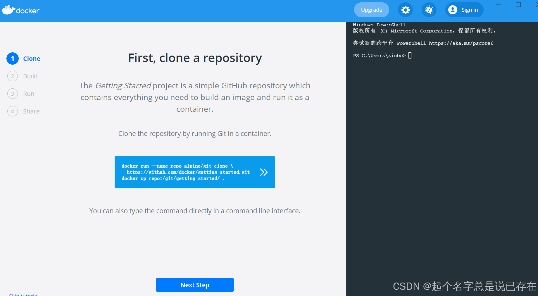The width and height of the screenshot is (538, 296).
Task: Select step 3 number circle
Action: click(x=13, y=94)
